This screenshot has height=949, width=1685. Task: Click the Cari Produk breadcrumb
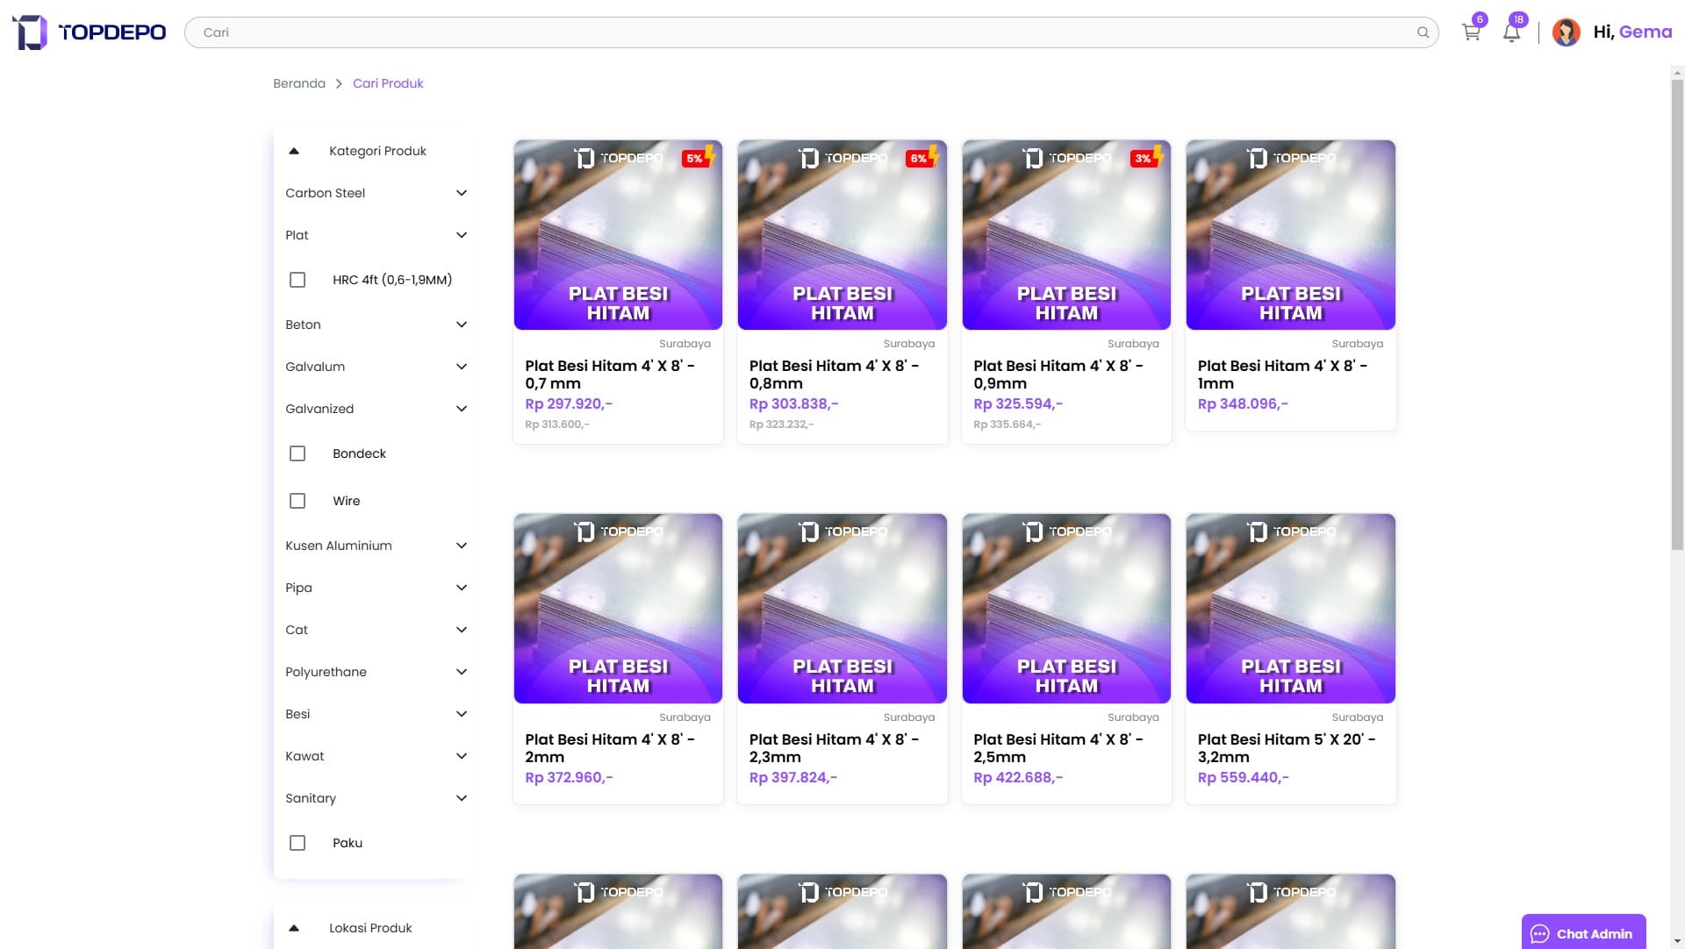click(388, 83)
